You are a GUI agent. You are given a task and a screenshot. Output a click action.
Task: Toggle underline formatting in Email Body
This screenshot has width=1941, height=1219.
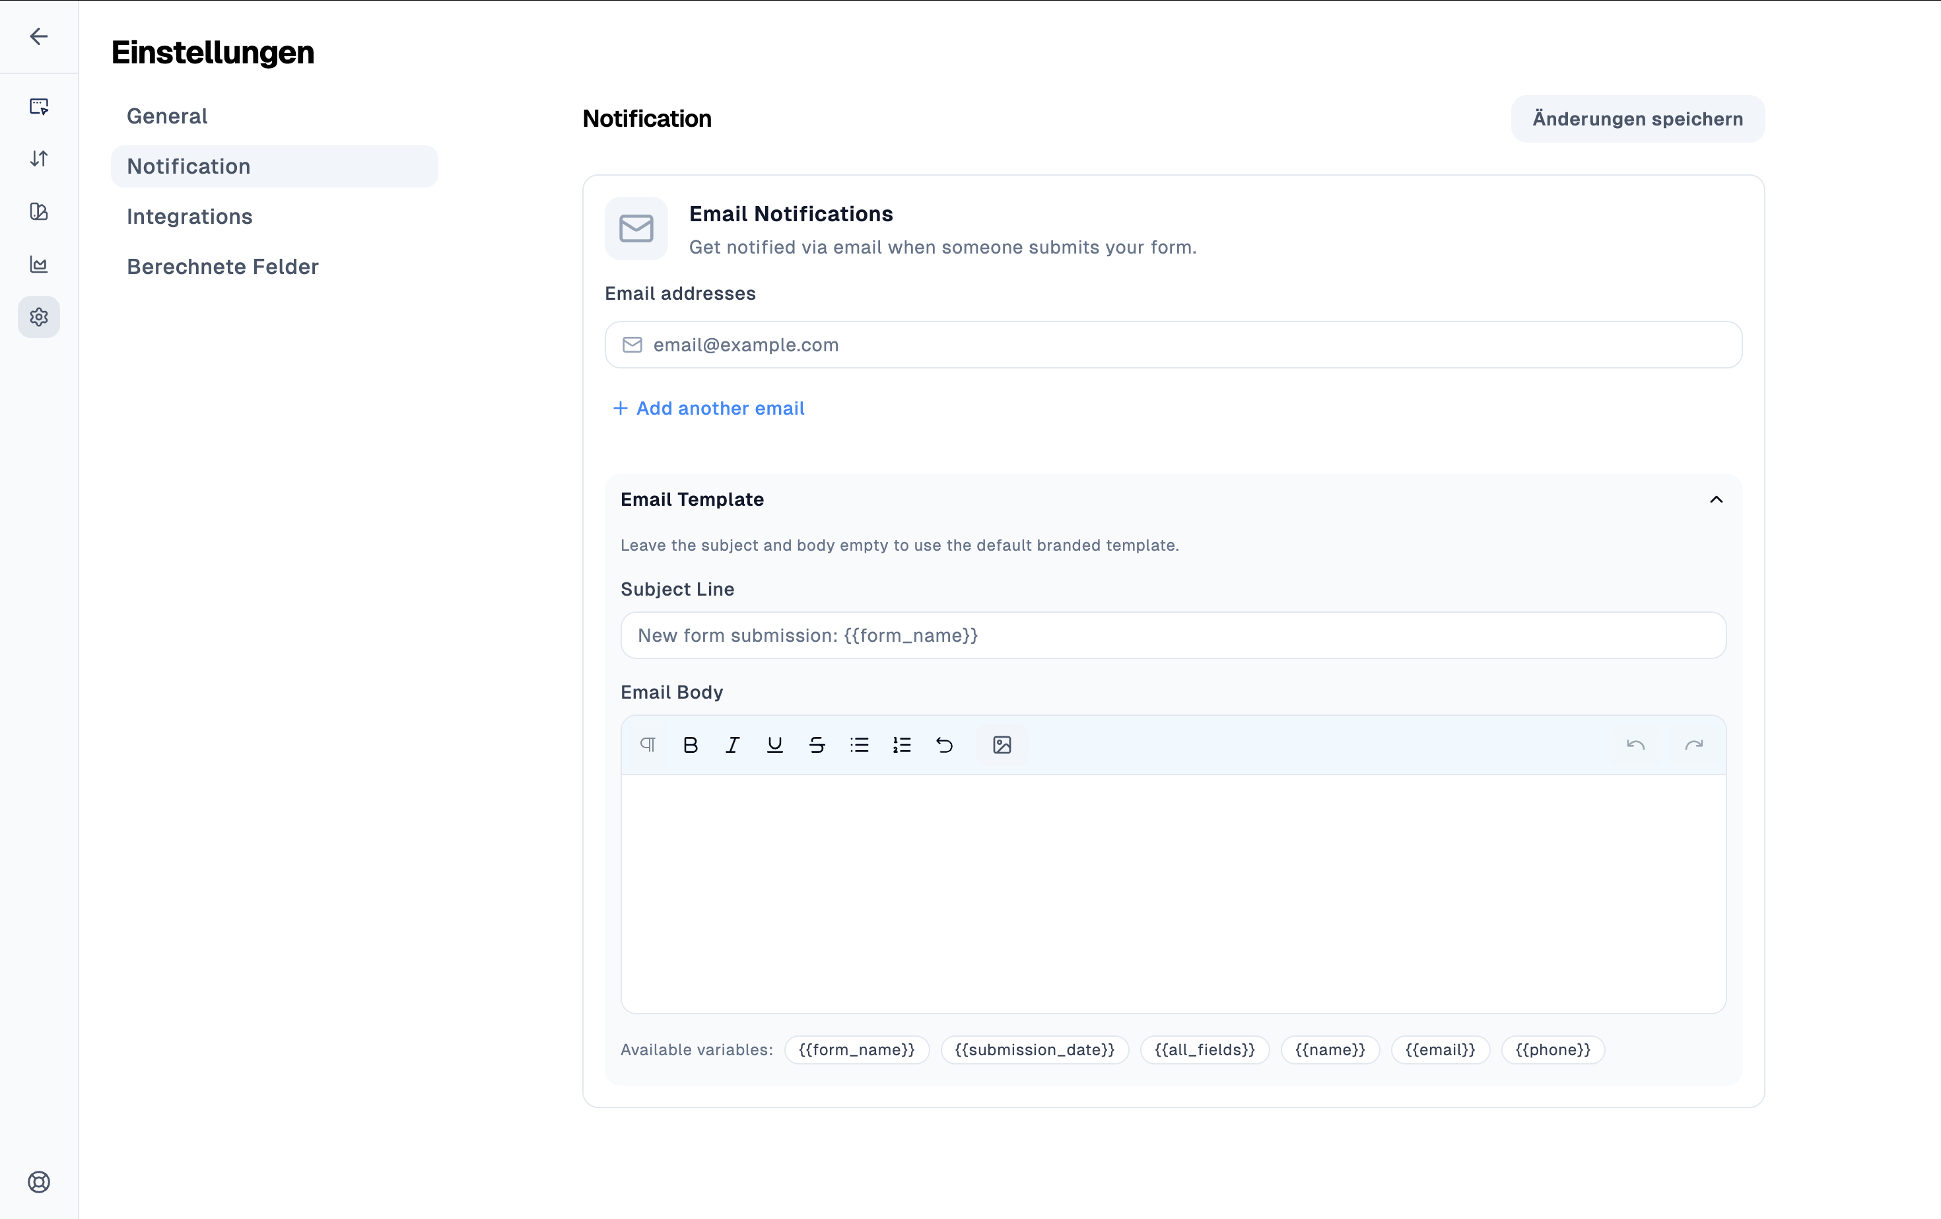774,745
